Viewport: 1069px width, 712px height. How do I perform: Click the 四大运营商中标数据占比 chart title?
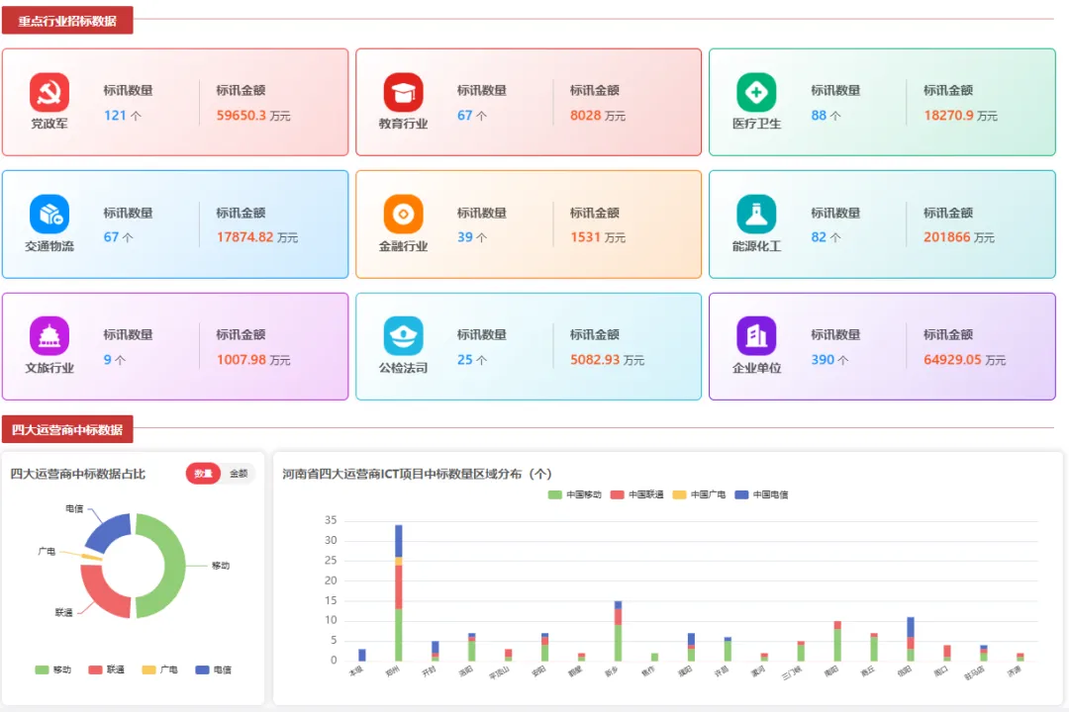click(78, 474)
